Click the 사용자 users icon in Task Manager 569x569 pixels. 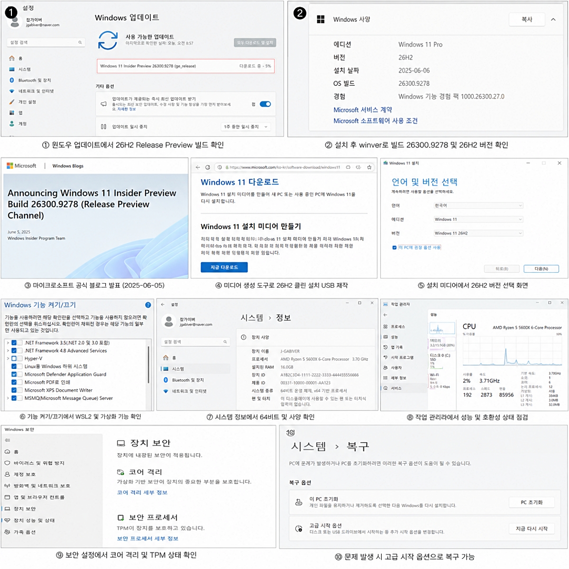(385, 367)
